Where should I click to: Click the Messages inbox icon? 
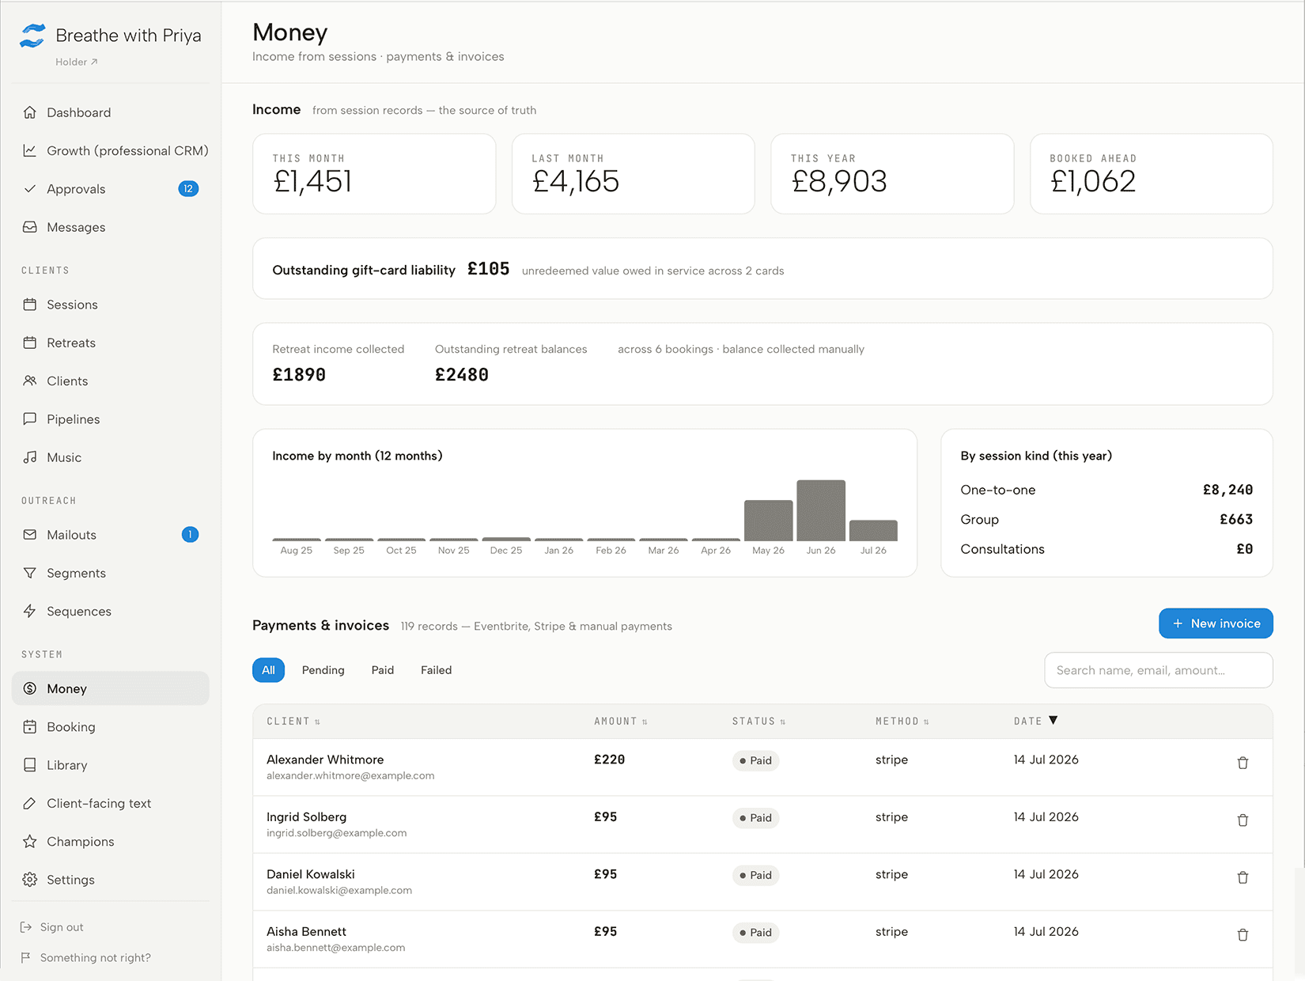(x=30, y=227)
